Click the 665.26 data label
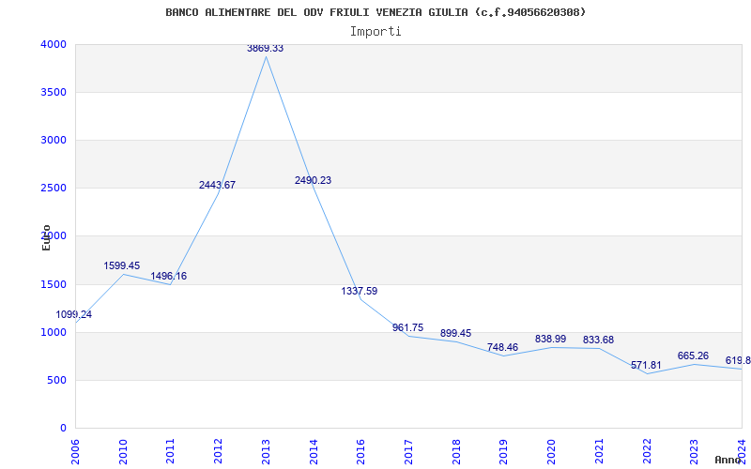 click(693, 356)
